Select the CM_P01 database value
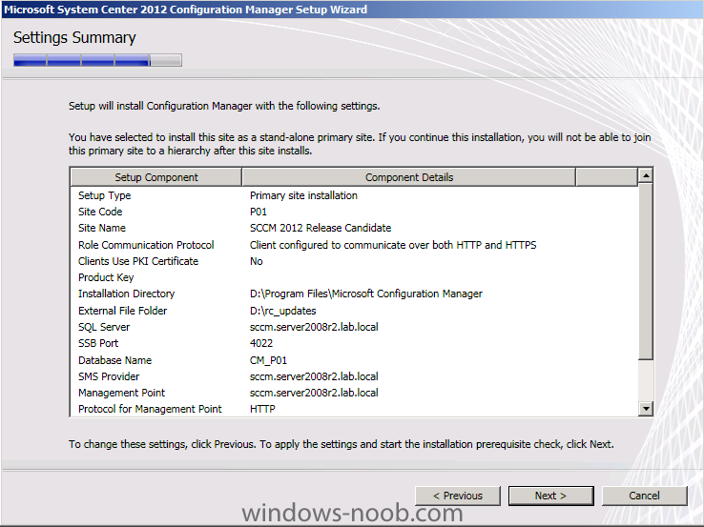Viewport: 704px width, 527px height. tap(268, 360)
